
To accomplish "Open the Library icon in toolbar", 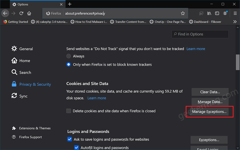I will (209, 13).
